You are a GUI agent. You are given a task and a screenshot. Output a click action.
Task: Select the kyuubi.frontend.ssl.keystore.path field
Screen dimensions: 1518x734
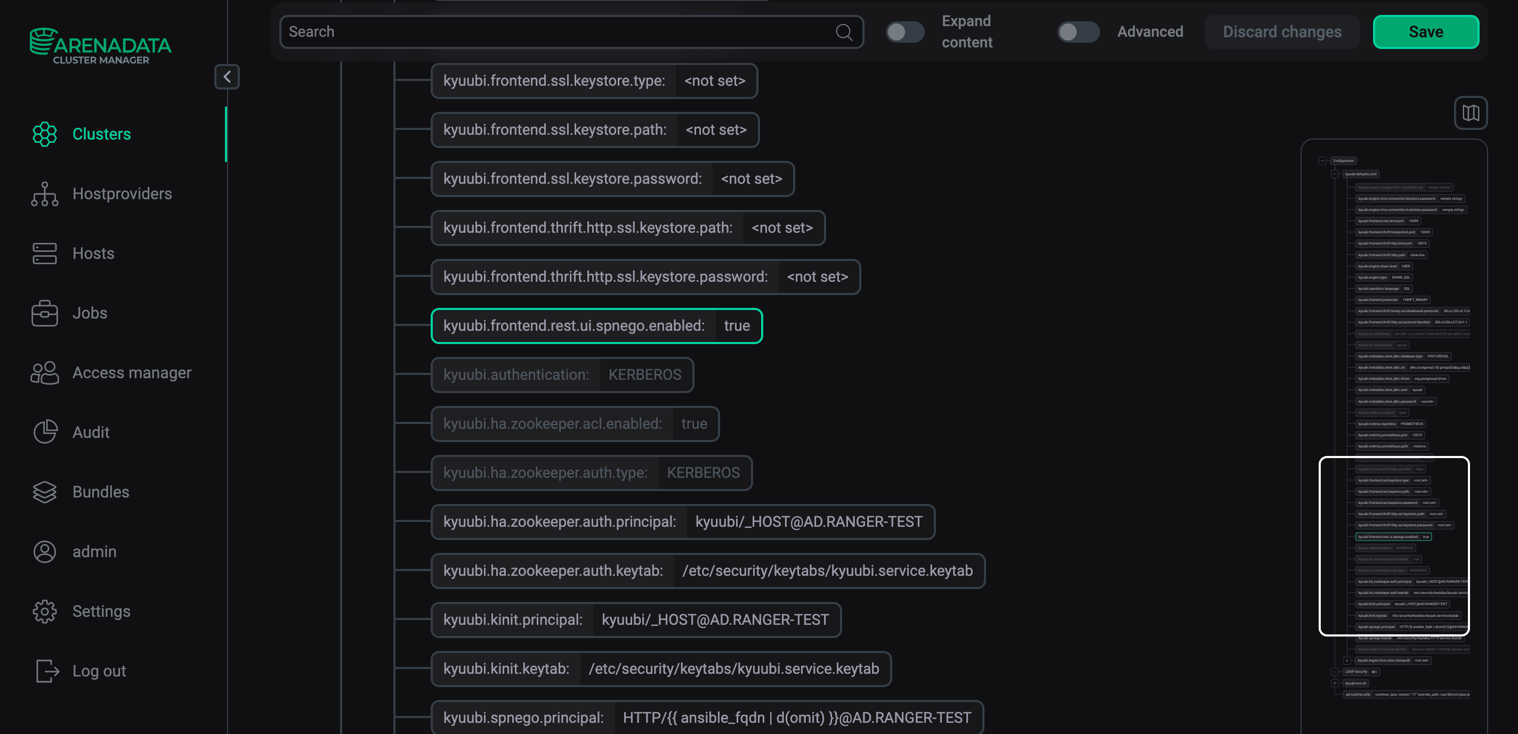coord(595,129)
